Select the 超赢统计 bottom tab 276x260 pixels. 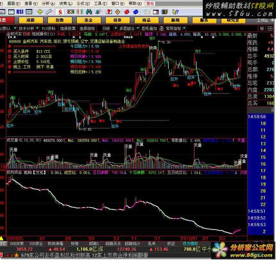(132, 244)
